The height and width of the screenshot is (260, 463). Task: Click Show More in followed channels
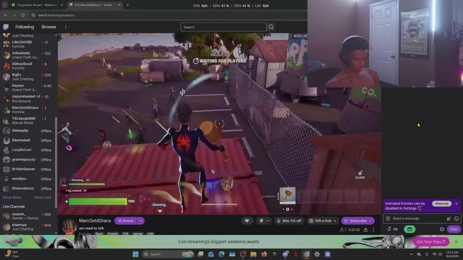(12, 198)
